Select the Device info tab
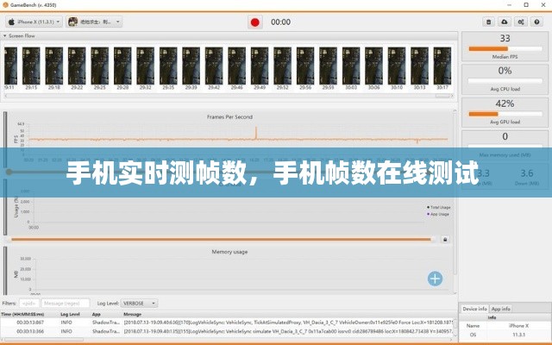Screen dimensions: 552x345 pyautogui.click(x=475, y=308)
